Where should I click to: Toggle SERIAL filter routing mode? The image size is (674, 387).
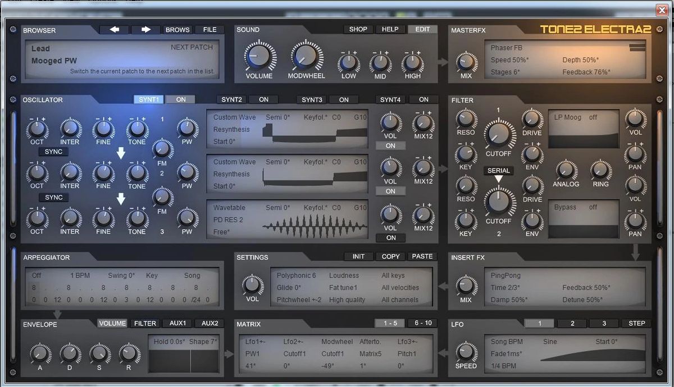tap(498, 170)
